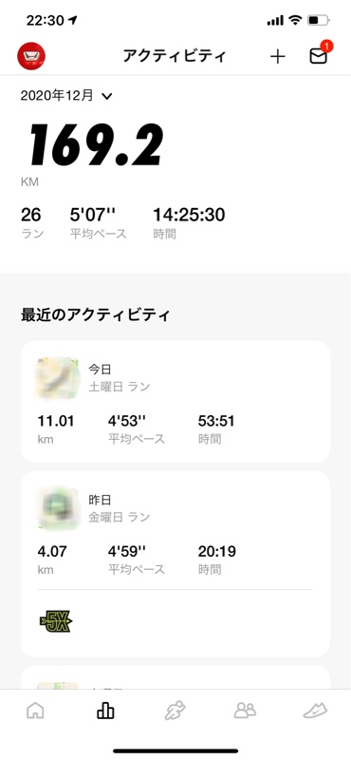Image resolution: width=351 pixels, height=760 pixels.
Task: Tap the 最近のアクティビティ section heading
Action: click(96, 315)
